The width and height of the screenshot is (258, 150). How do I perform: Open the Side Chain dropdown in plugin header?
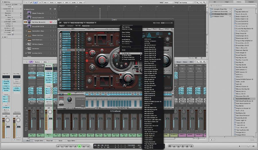(x=167, y=23)
